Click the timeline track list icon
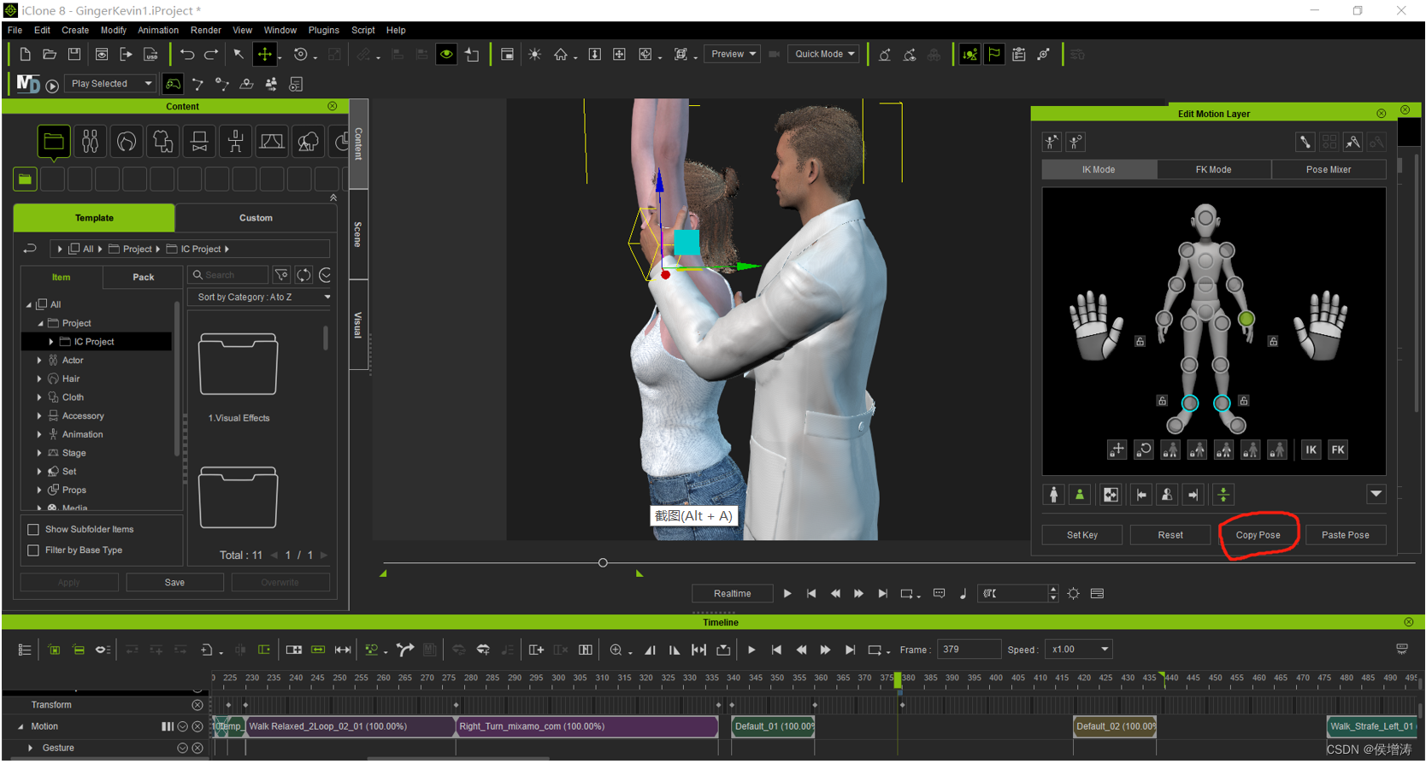Screen dimensions: 1426x764 coord(25,650)
